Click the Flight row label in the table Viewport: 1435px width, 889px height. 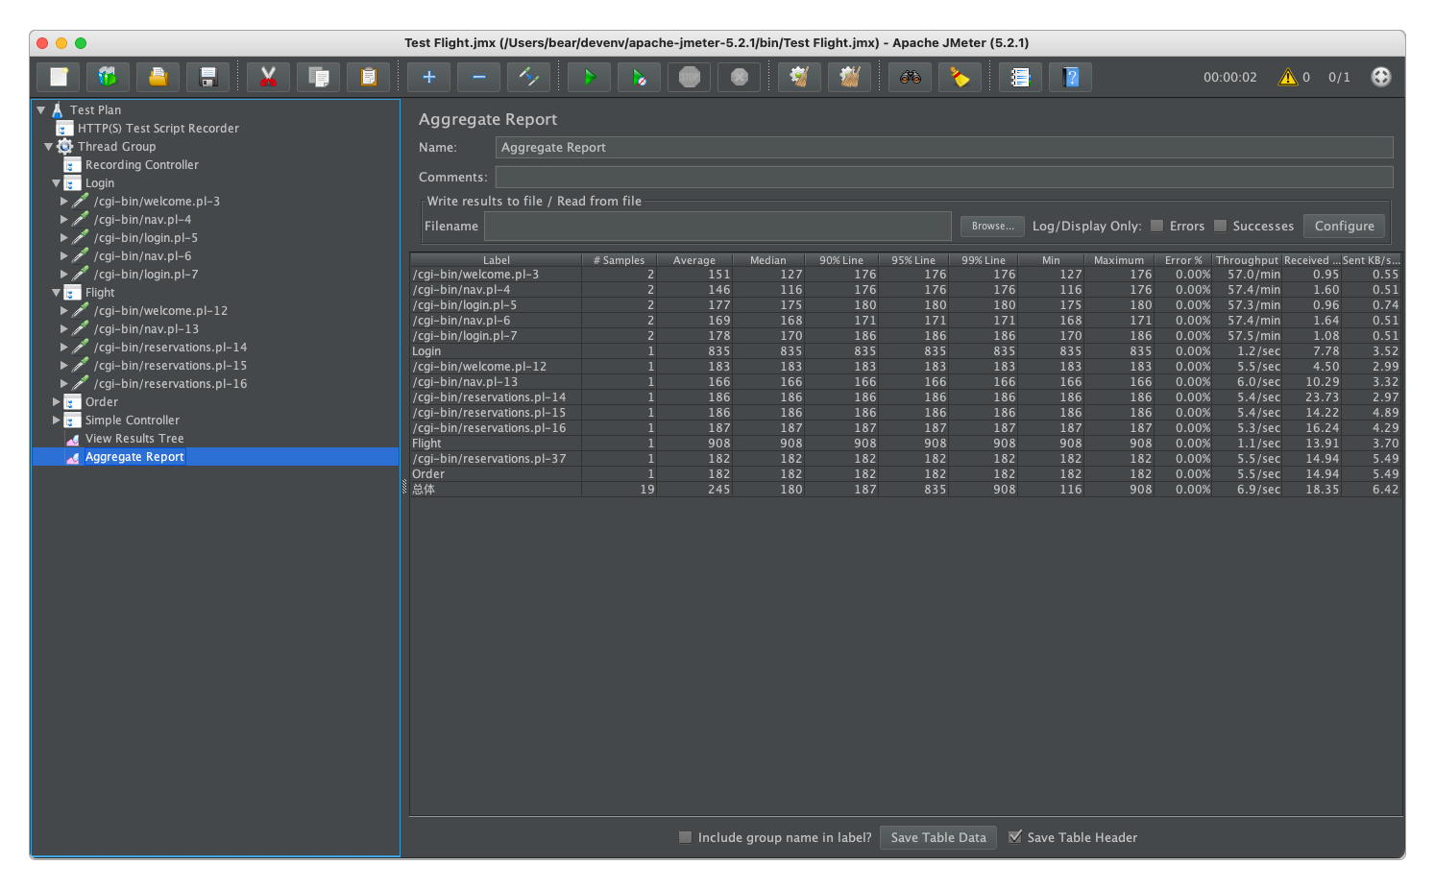(x=426, y=444)
